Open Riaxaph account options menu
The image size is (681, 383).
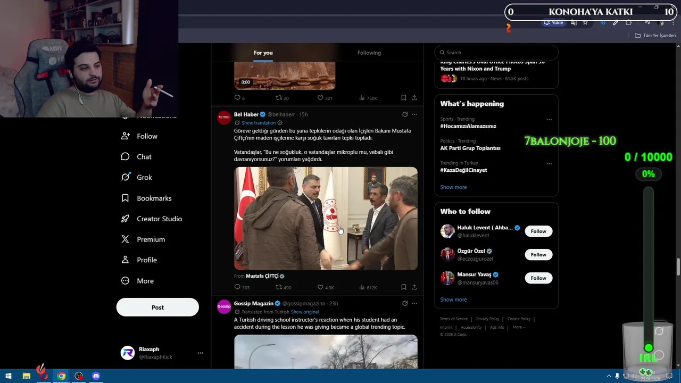(x=201, y=353)
